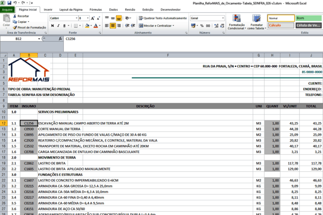Switch to the Fórmulas ribbon tab

point(96,9)
